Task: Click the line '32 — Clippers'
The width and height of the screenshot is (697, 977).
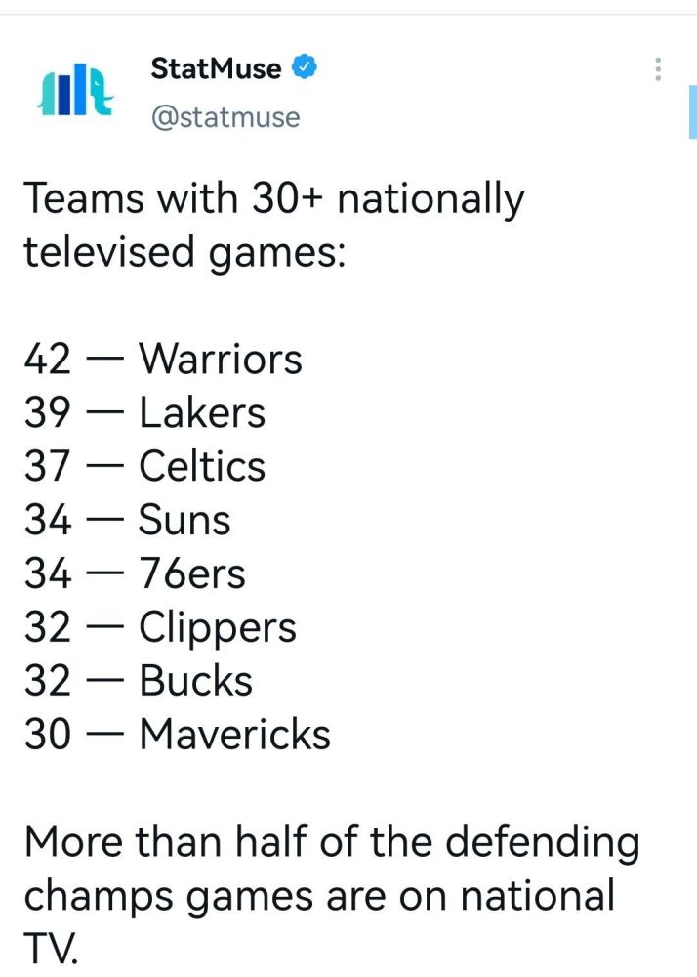Action: pyautogui.click(x=160, y=627)
